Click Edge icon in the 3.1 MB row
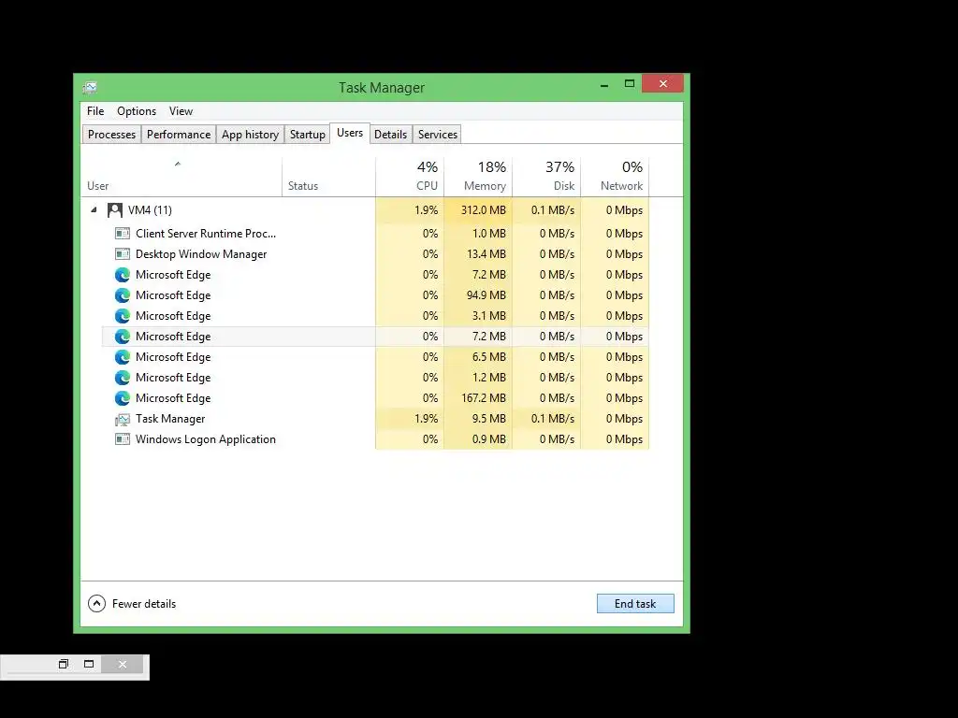This screenshot has width=958, height=718. point(123,316)
